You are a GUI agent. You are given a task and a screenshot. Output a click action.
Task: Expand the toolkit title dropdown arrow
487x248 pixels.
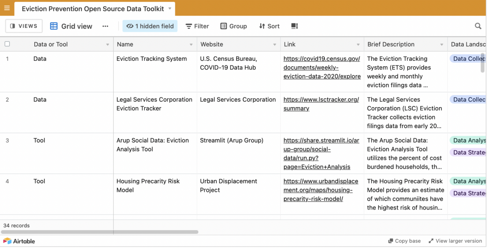point(170,8)
